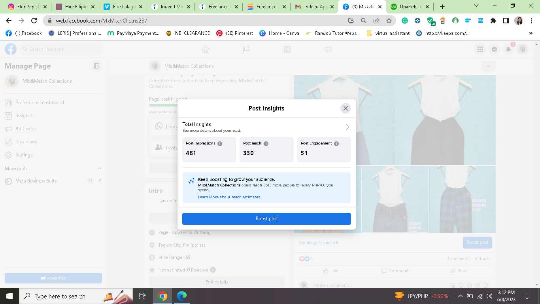Collapse the More tools section
Image resolution: width=540 pixels, height=304 pixels.
[99, 169]
